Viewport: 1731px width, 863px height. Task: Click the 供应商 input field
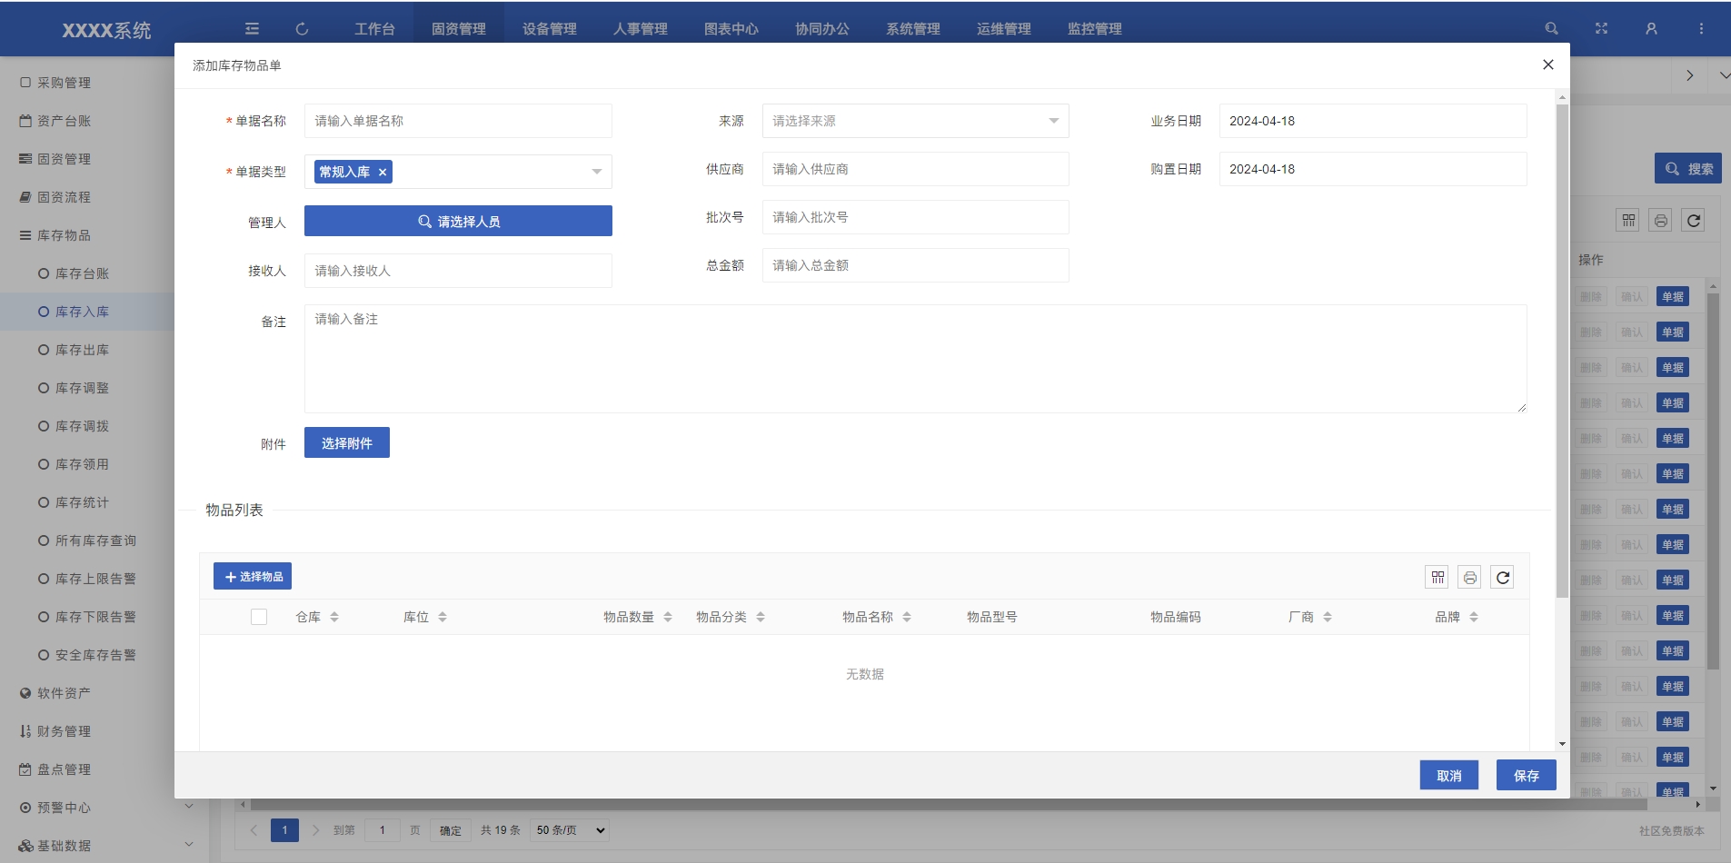click(x=915, y=169)
